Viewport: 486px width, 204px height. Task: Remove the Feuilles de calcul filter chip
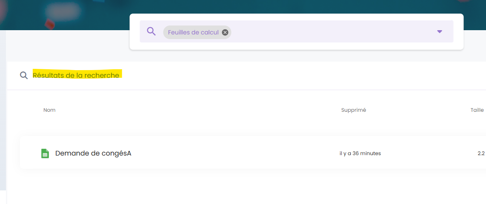click(225, 32)
